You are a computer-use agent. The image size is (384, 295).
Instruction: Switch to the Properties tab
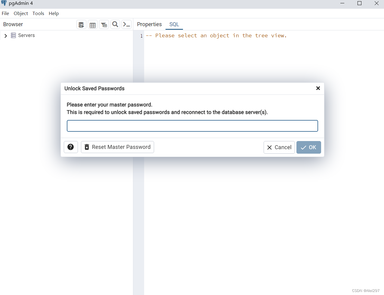pyautogui.click(x=149, y=24)
